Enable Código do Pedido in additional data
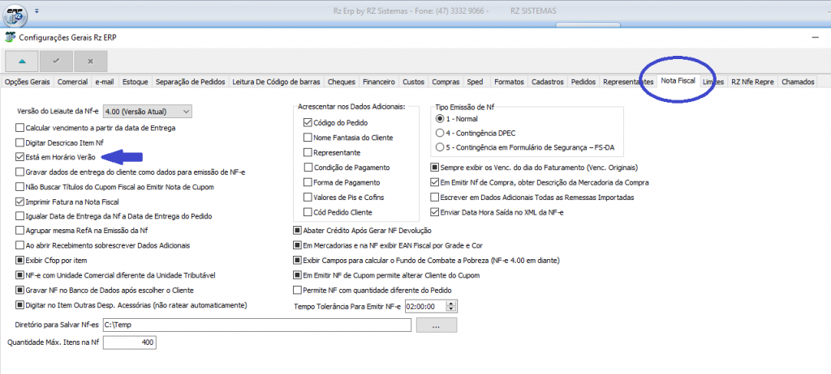 (x=308, y=123)
